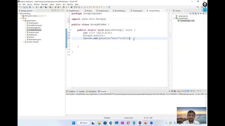Toggle Link with Editor in Package Explorer

56,10
